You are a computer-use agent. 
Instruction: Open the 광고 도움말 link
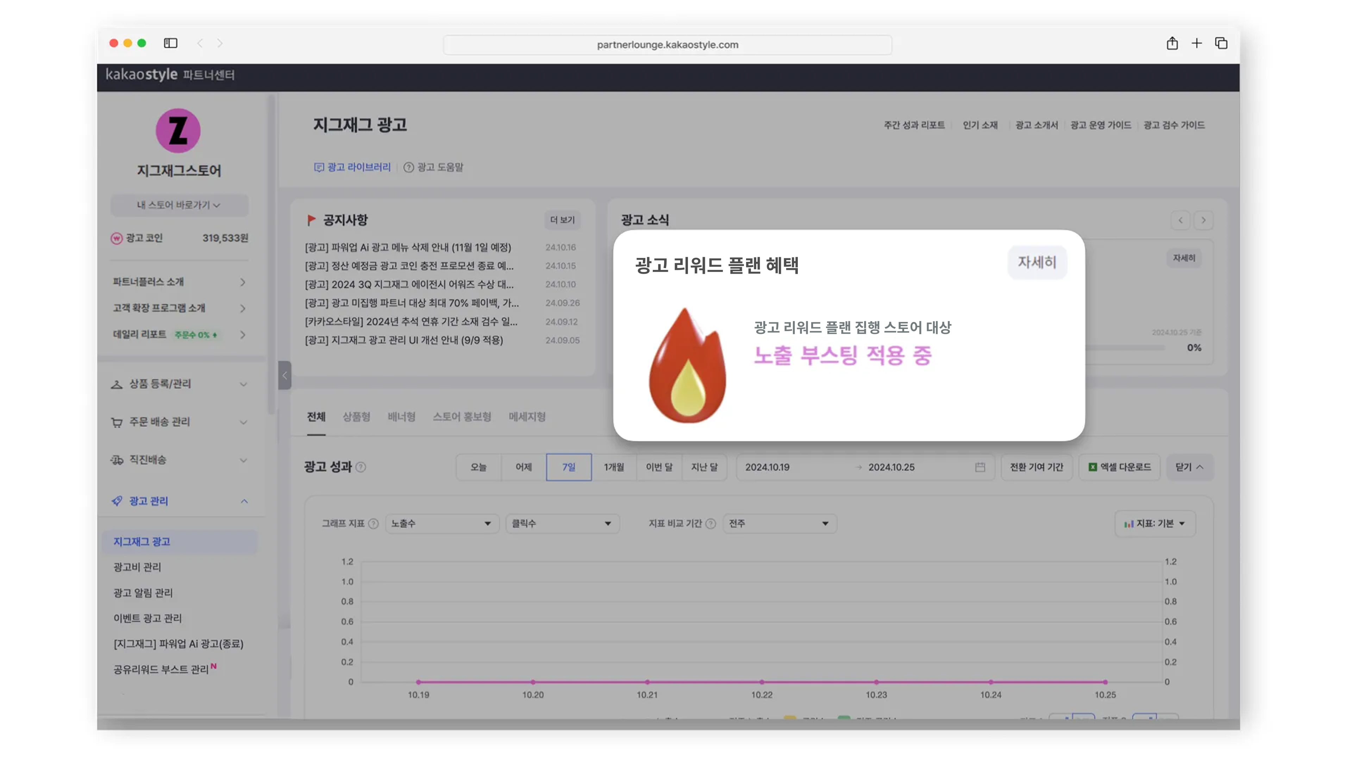tap(433, 167)
